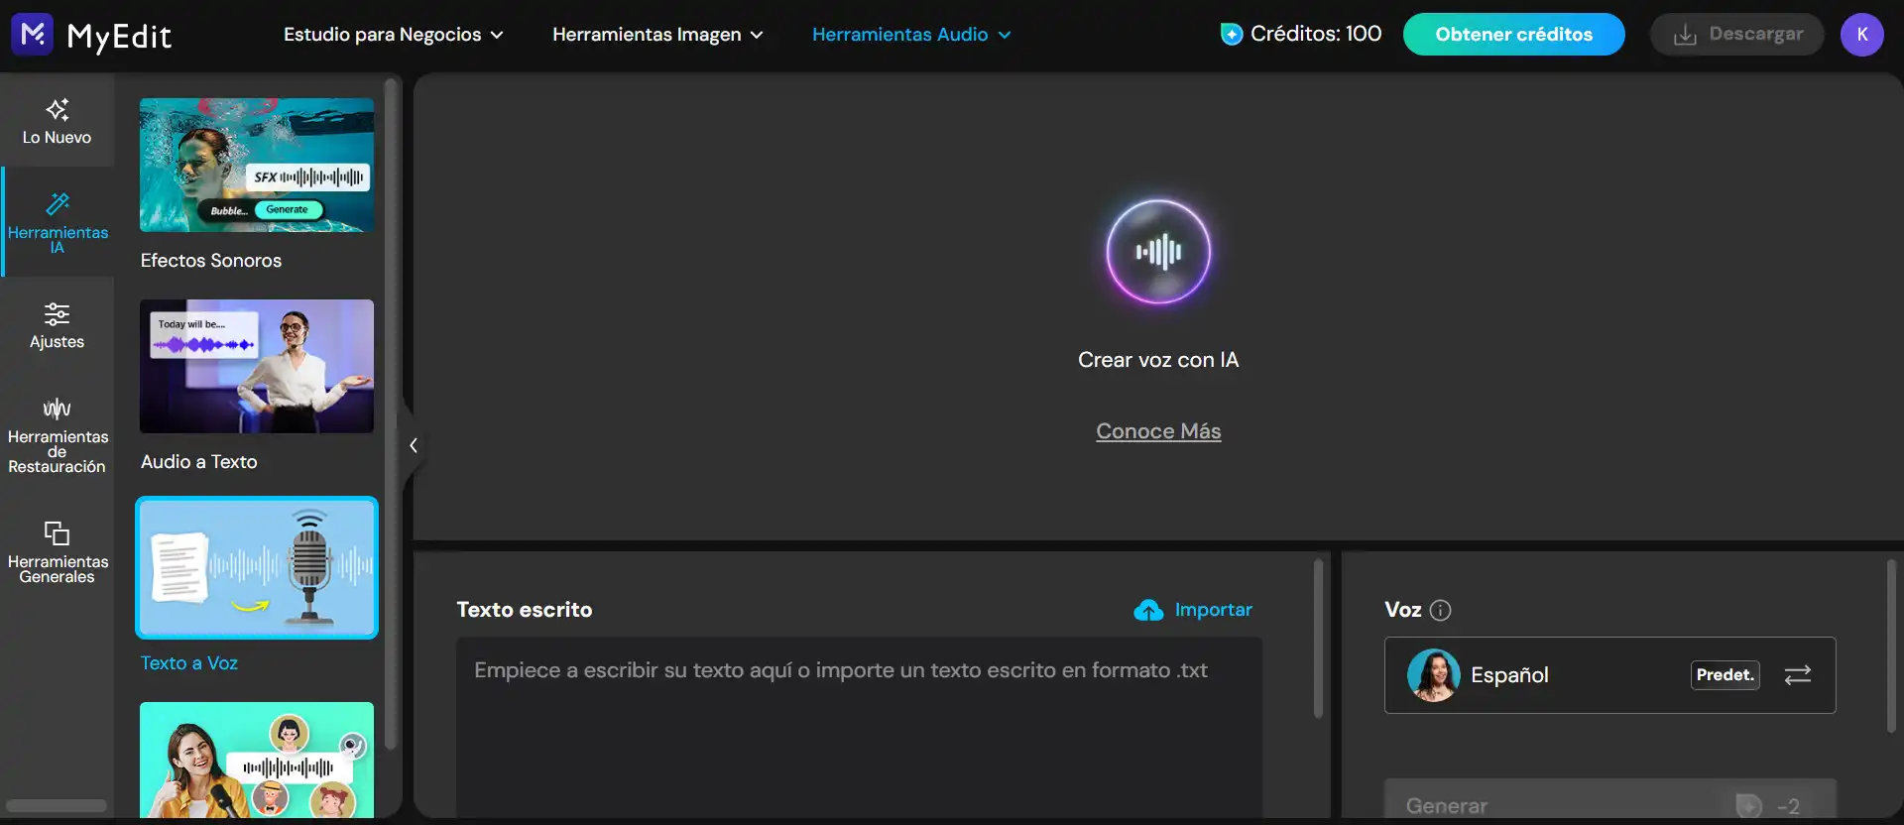This screenshot has height=825, width=1904.
Task: Click the tools panel vertical scrollbar
Action: 391,412
